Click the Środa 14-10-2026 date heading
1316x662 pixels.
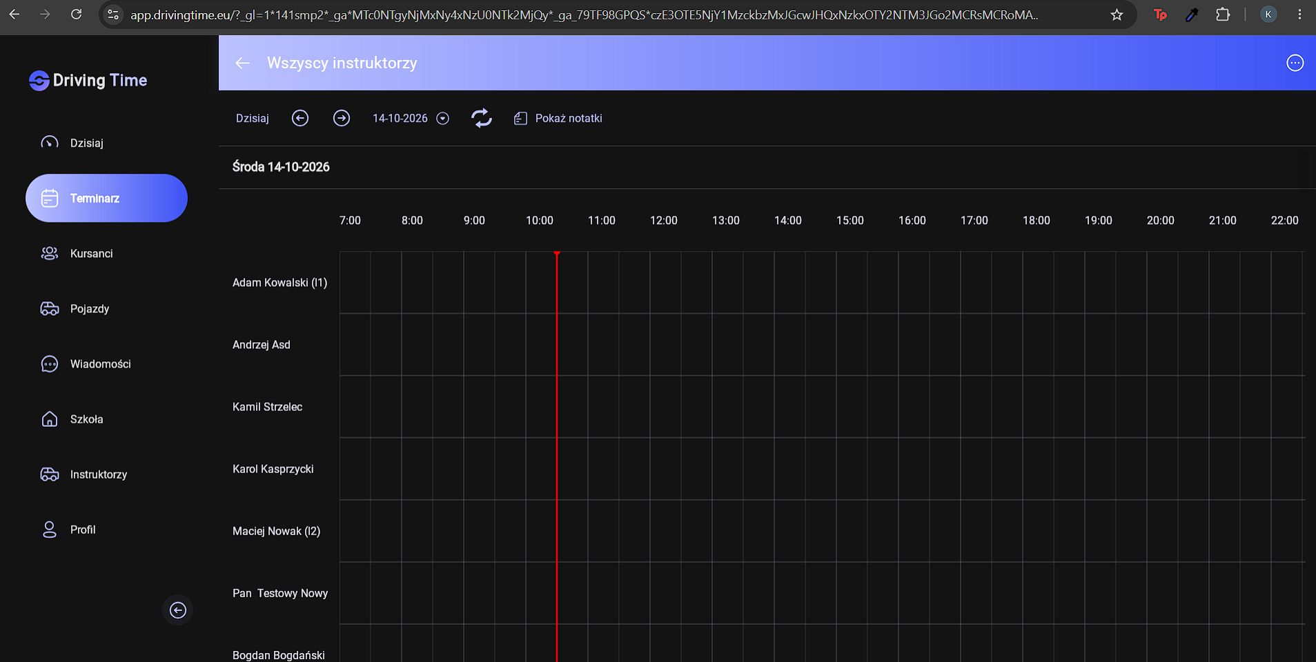tap(281, 167)
